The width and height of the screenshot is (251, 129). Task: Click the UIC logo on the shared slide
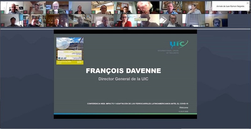click(179, 44)
